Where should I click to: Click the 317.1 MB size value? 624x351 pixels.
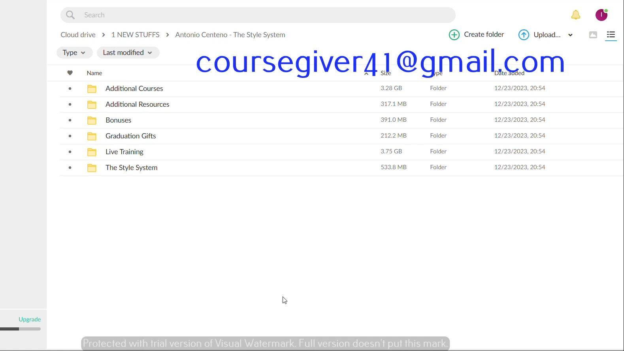[x=394, y=104]
